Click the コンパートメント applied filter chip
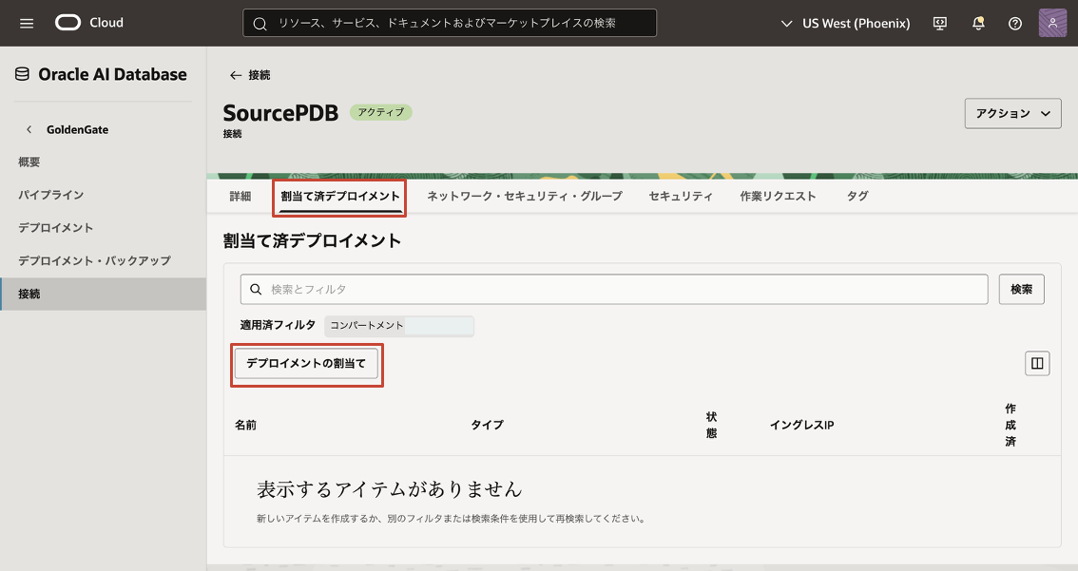The image size is (1078, 571). [398, 325]
